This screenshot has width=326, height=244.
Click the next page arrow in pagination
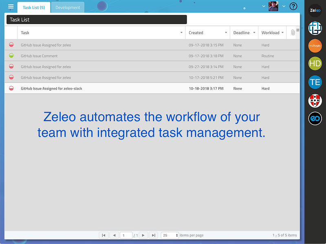coord(143,235)
